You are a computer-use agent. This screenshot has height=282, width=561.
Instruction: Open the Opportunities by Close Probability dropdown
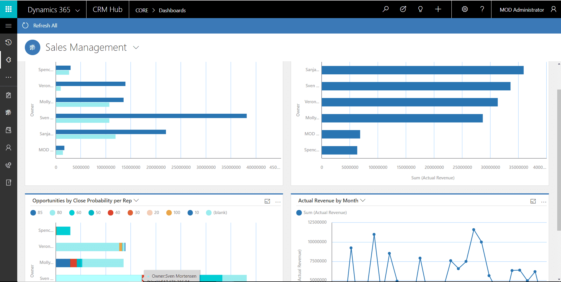pyautogui.click(x=136, y=200)
